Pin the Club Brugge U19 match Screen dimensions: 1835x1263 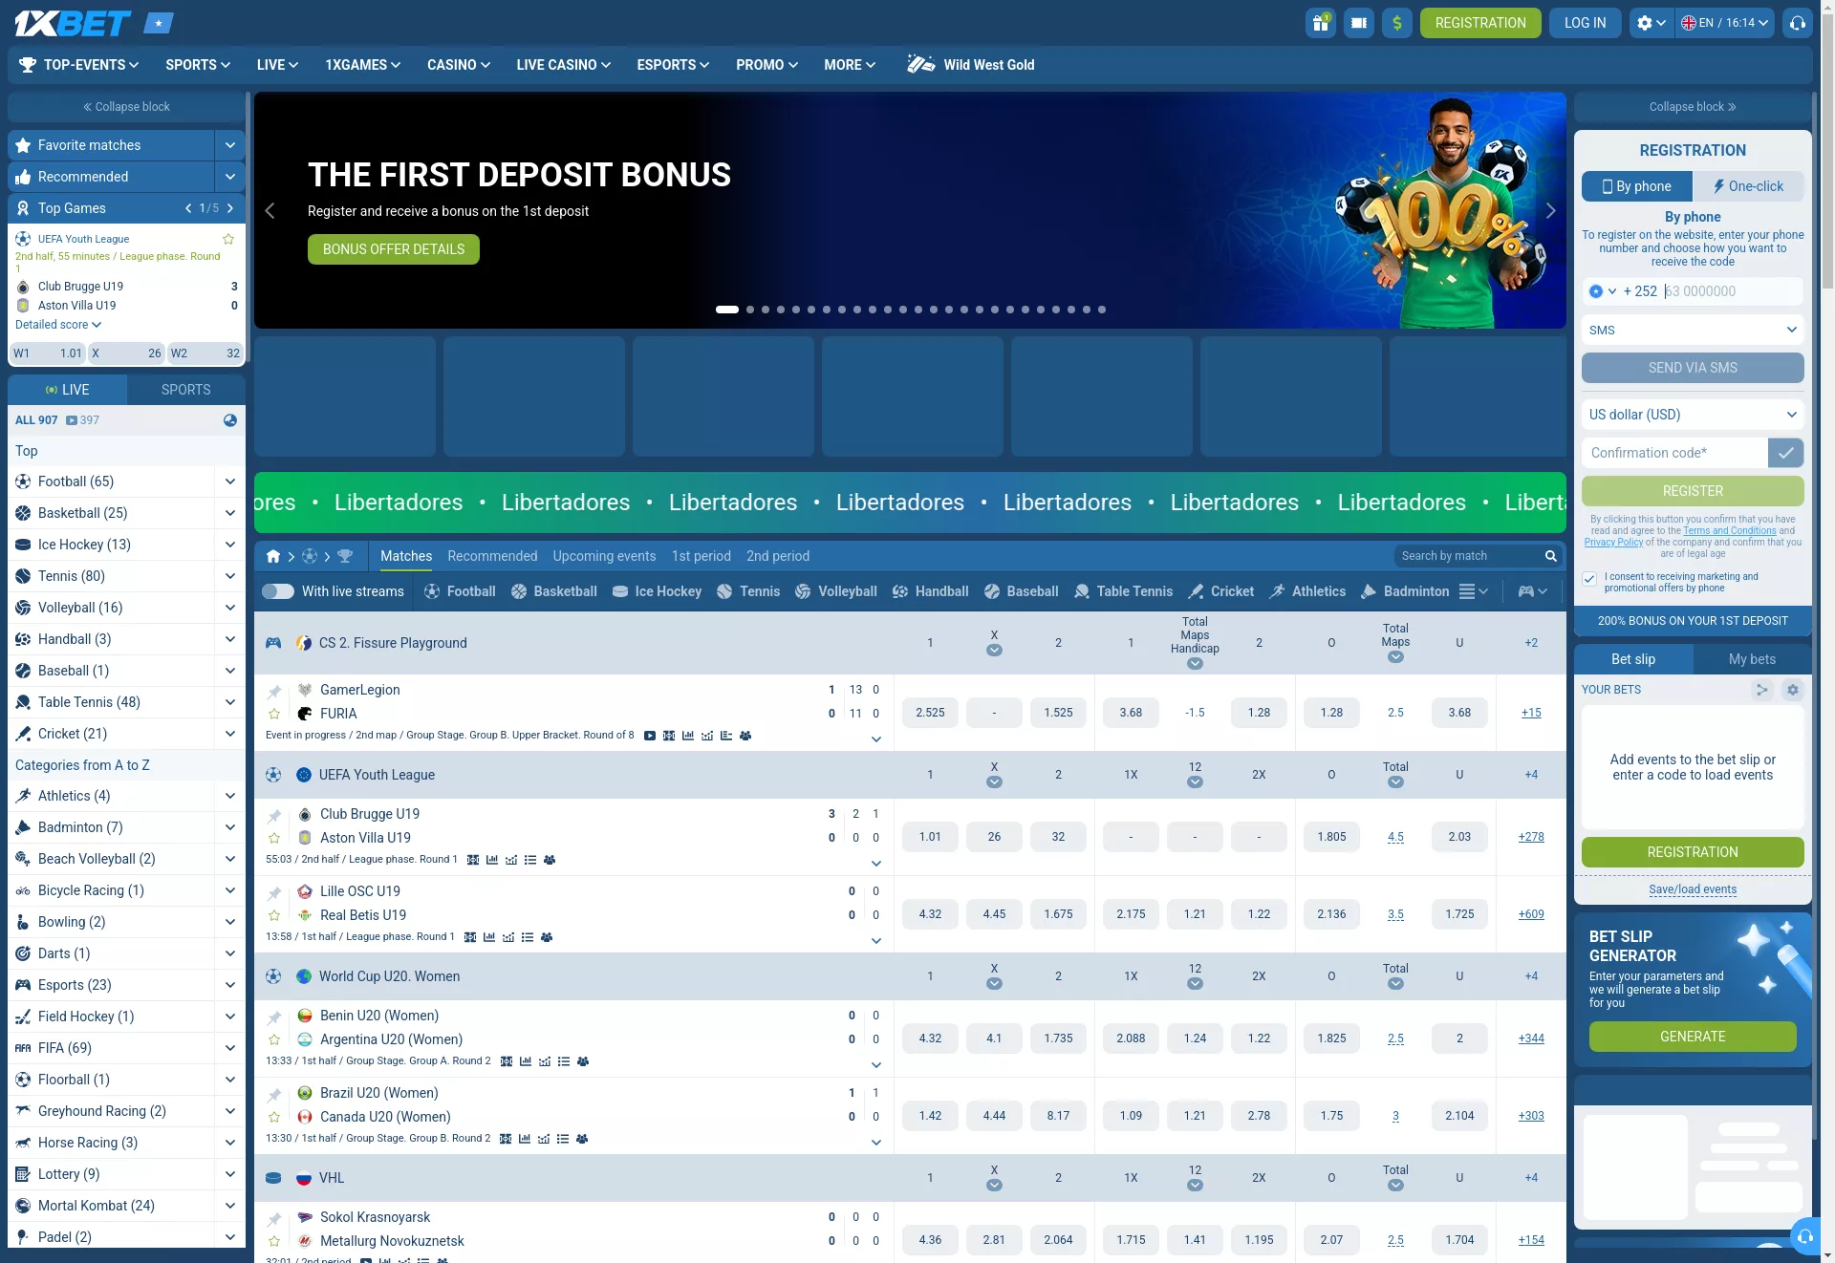click(x=274, y=815)
